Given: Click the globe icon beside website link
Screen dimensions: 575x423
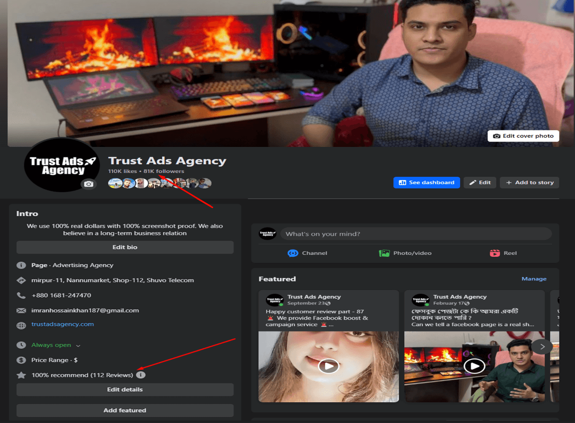Looking at the screenshot, I should coord(21,325).
